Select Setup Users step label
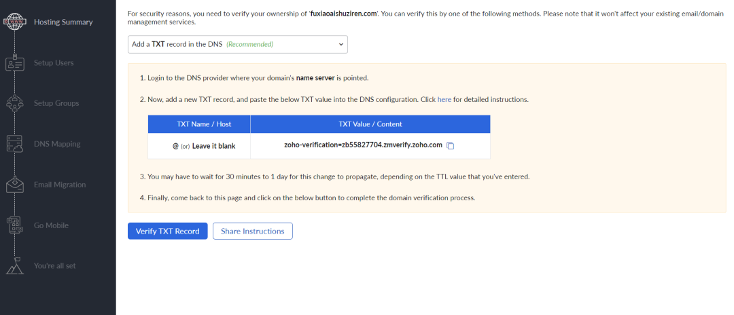Image resolution: width=734 pixels, height=315 pixels. pos(54,62)
